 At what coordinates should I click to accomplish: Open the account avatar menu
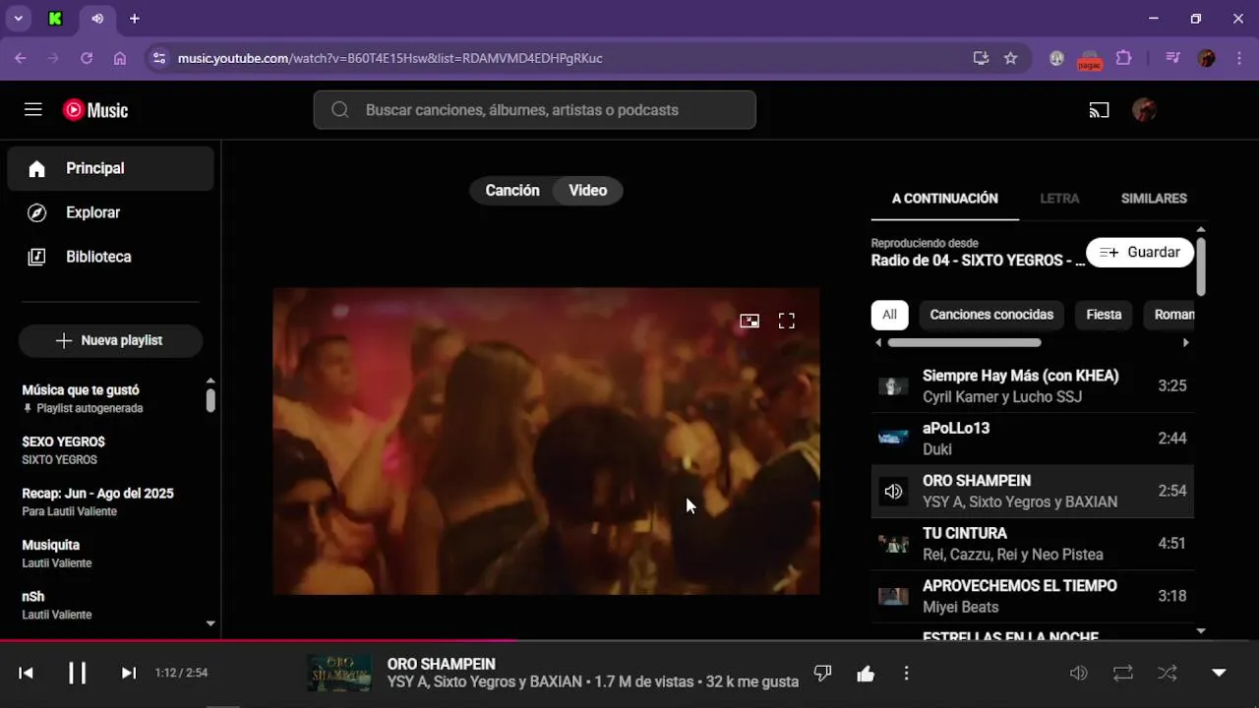[x=1144, y=110]
